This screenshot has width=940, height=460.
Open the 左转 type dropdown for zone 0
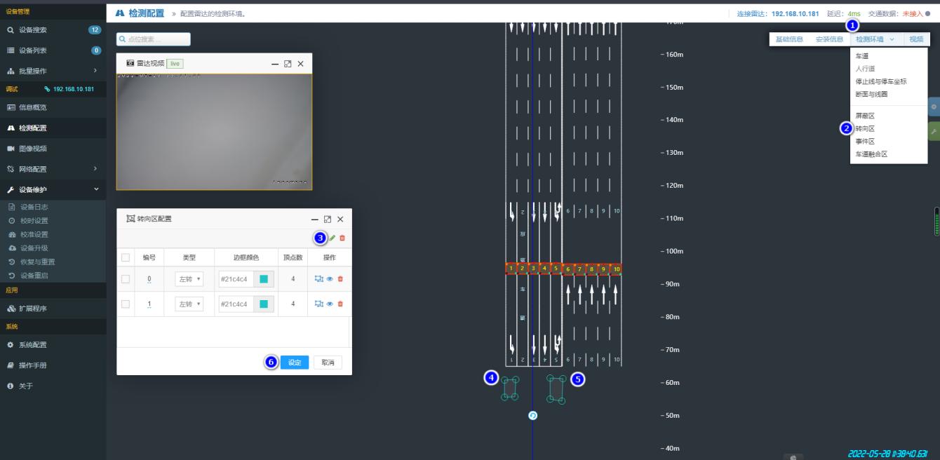[189, 279]
